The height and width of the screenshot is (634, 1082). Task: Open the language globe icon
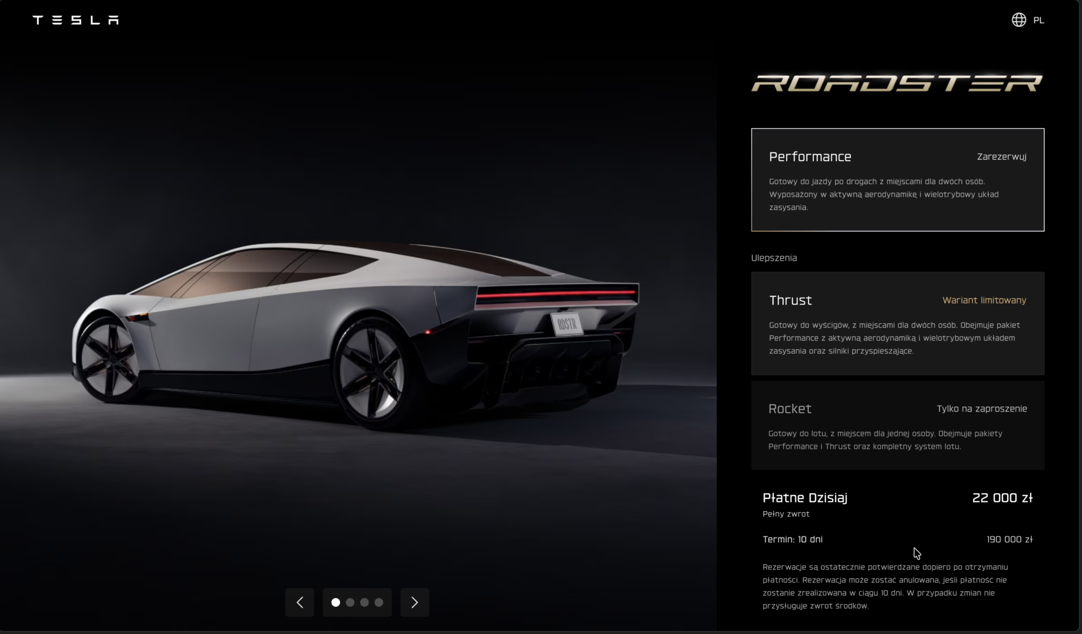tap(1019, 20)
